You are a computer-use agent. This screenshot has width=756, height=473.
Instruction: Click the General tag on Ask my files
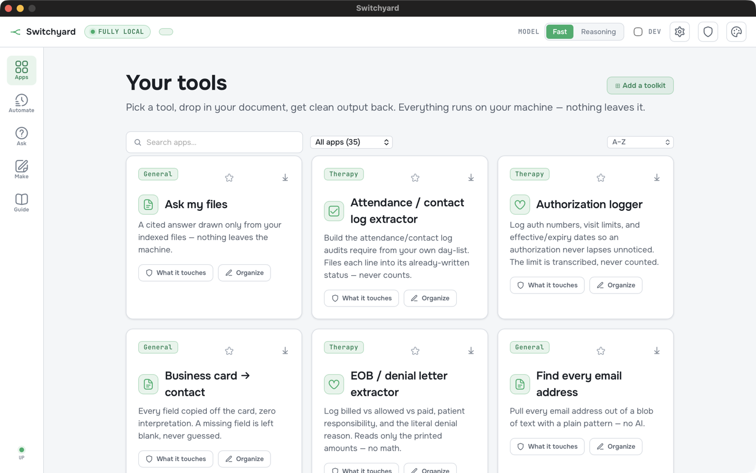click(x=158, y=174)
